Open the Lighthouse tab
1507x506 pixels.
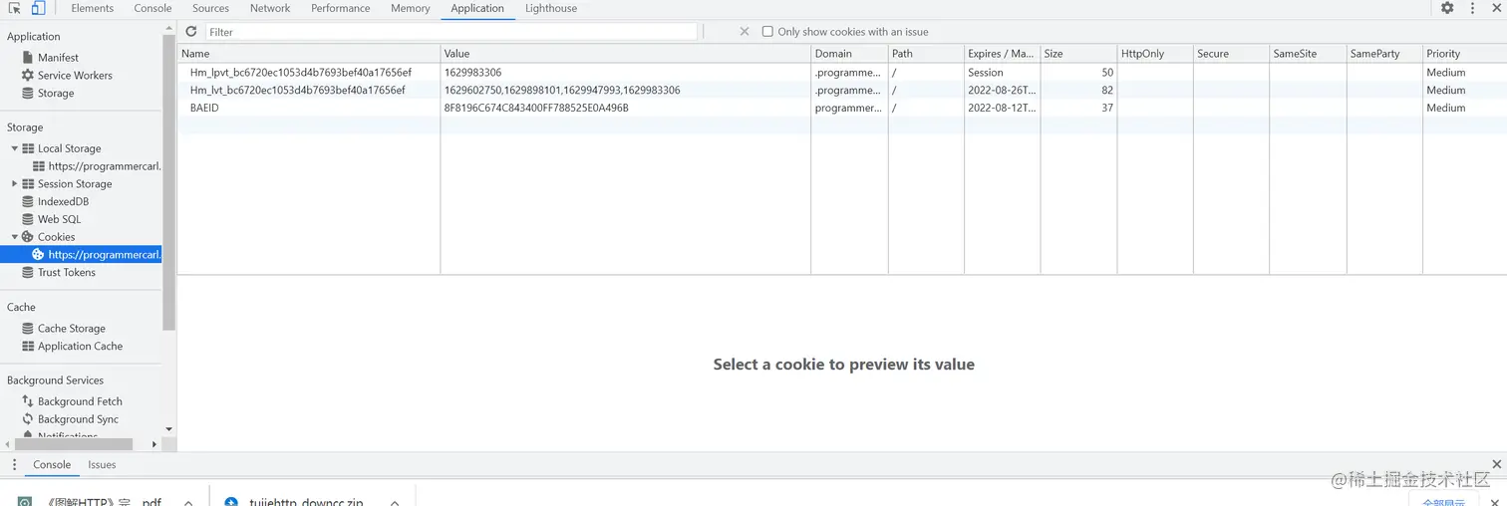(x=551, y=8)
